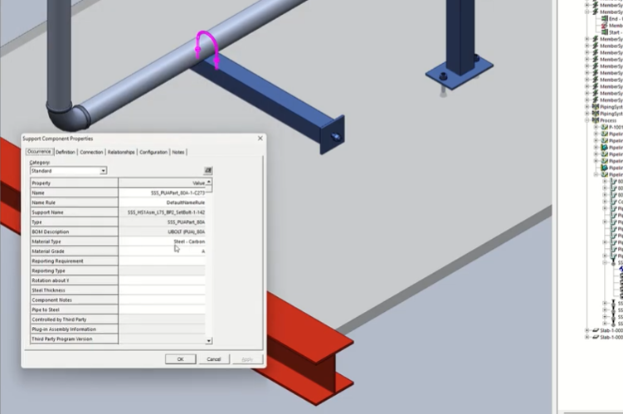Click the End port icon under MemberSystem
Screen dimensions: 623x414
coord(604,19)
